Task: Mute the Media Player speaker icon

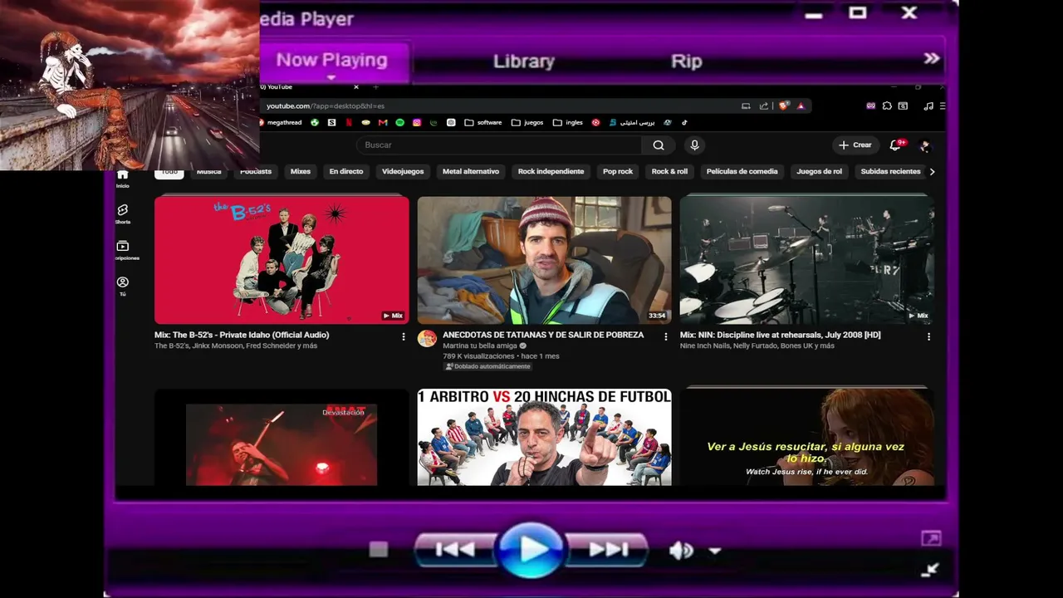Action: 681,550
